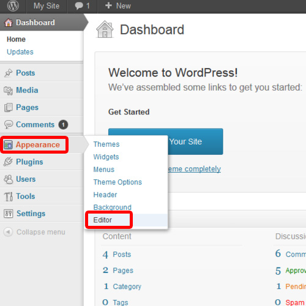
Task: Click the Dashboard page title text
Action: pyautogui.click(x=152, y=30)
